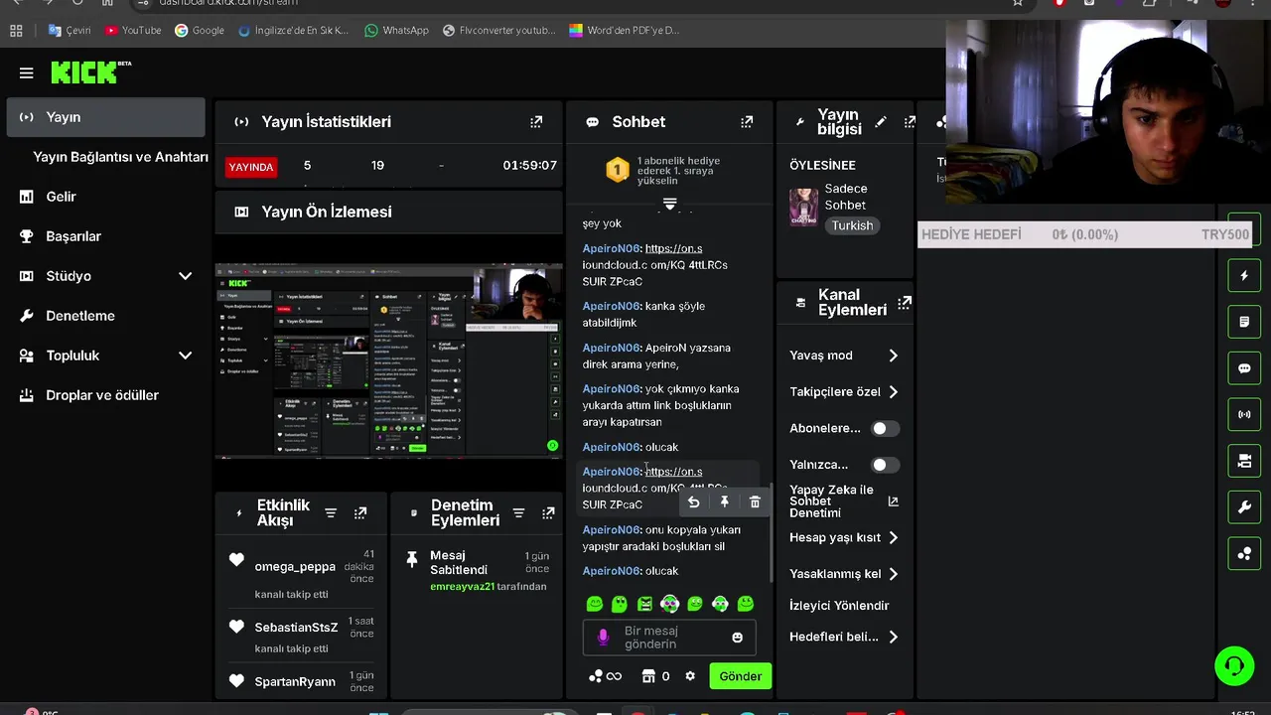Select the notes sidebar widget icon
The height and width of the screenshot is (715, 1271).
coord(1244,322)
